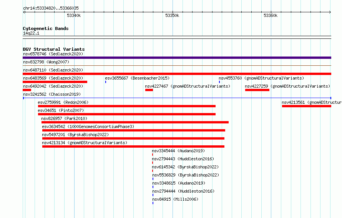Open nsv2794443 (Huddleston2016) variant label
The image size is (342, 218).
click(x=183, y=159)
